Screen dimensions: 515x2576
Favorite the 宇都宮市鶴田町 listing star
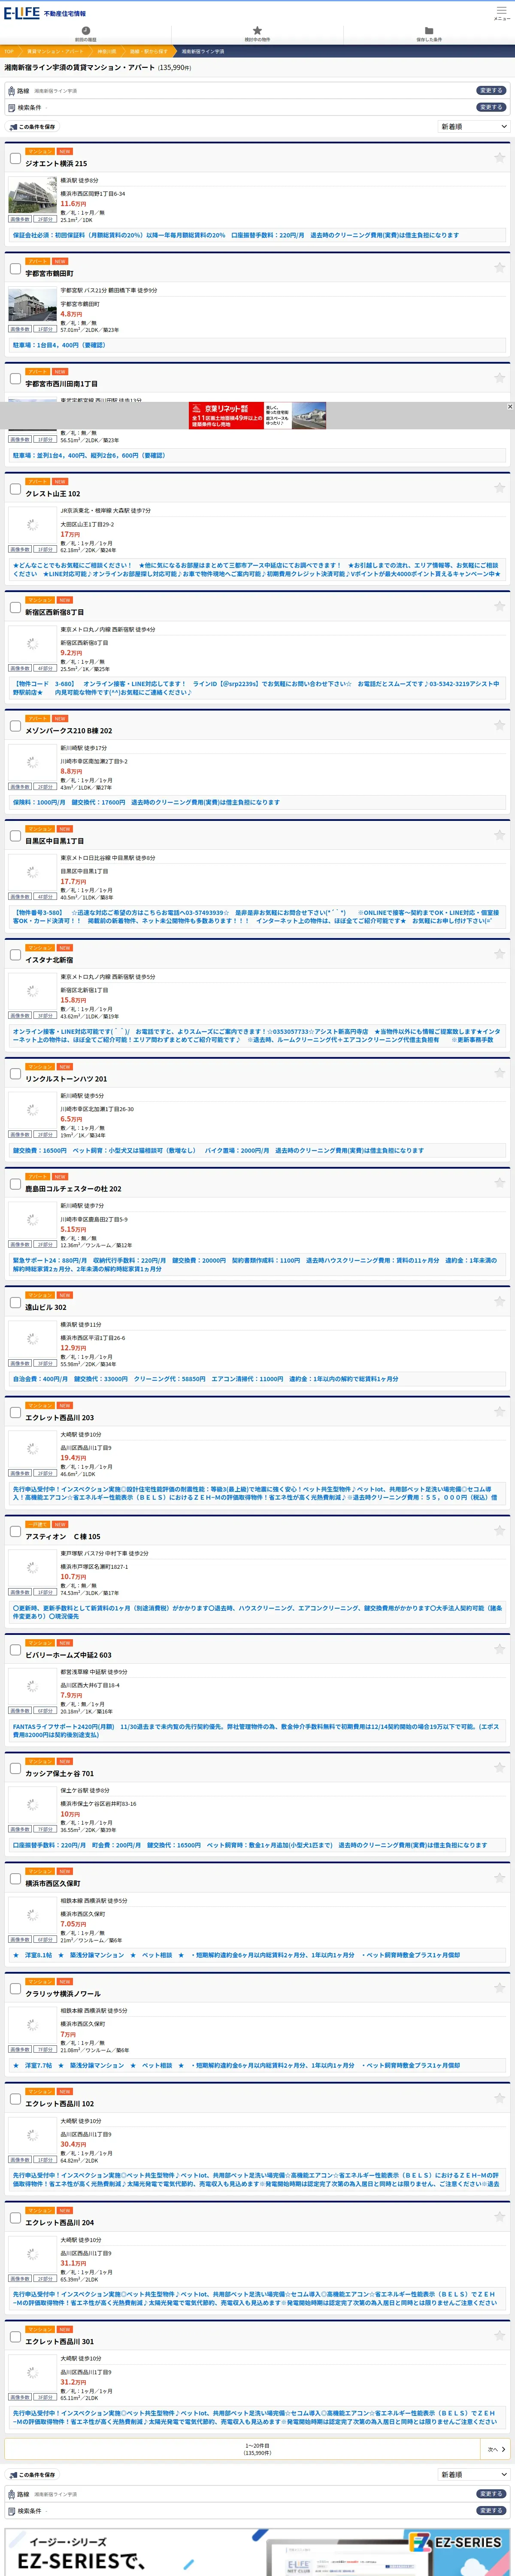point(499,267)
